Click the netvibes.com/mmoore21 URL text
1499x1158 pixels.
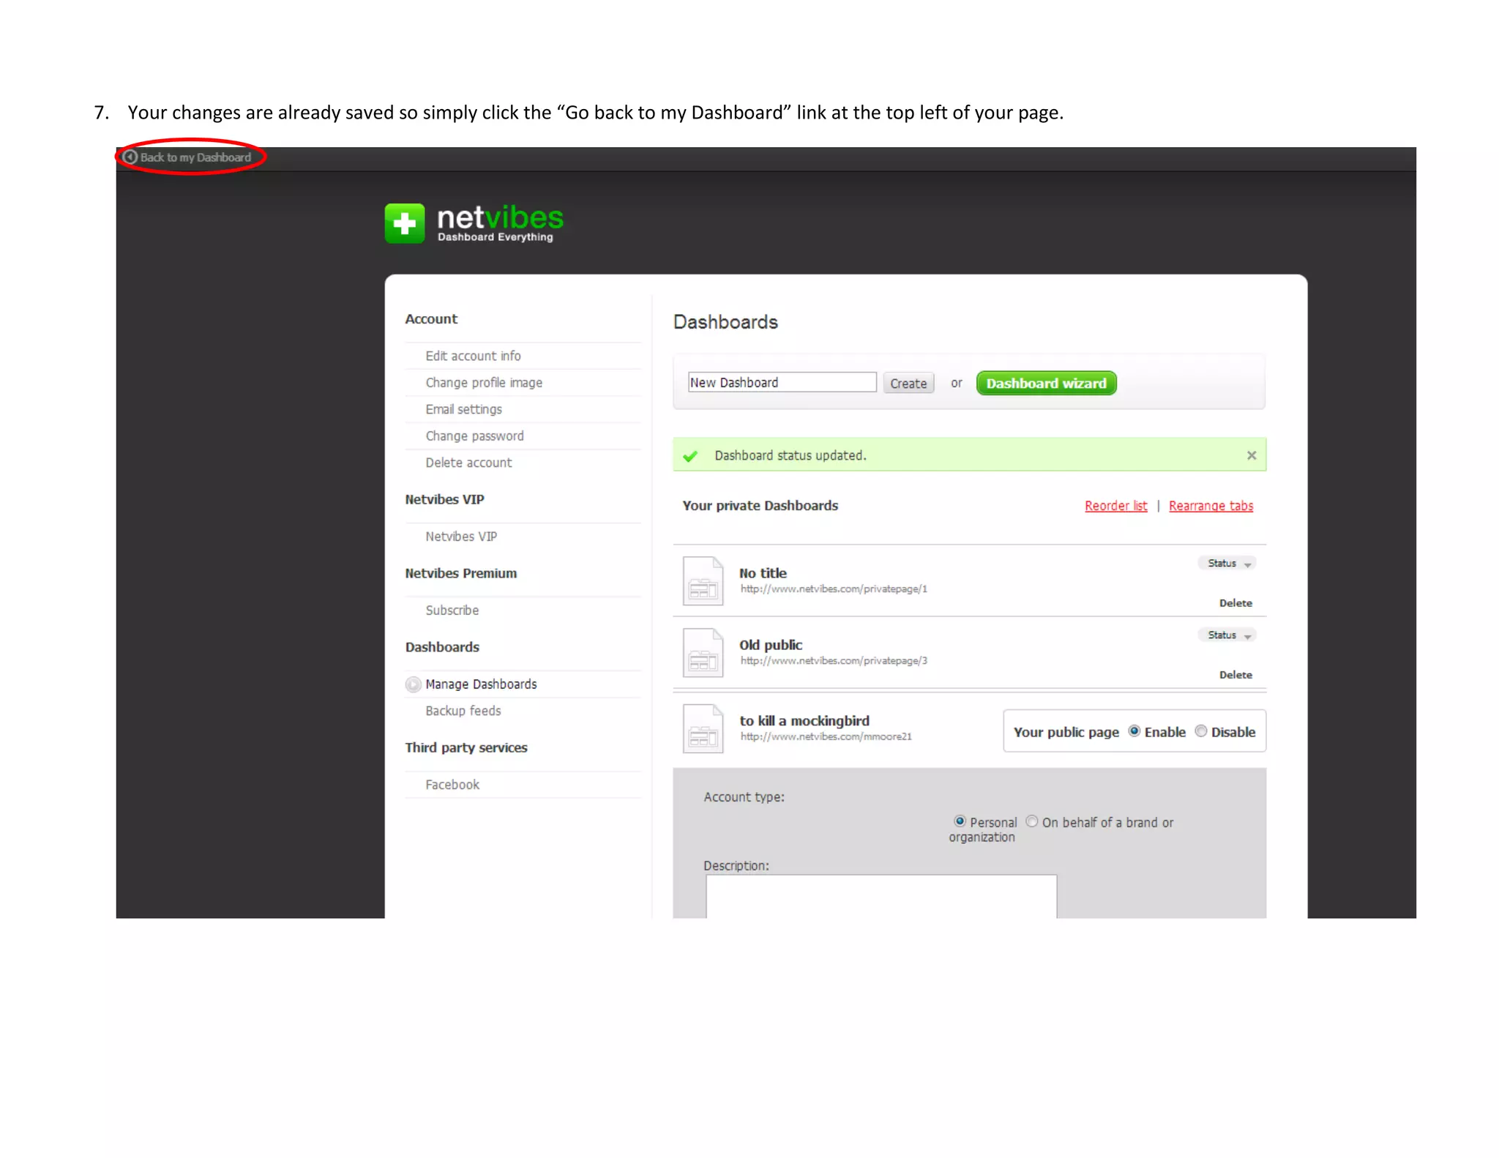pyautogui.click(x=826, y=736)
